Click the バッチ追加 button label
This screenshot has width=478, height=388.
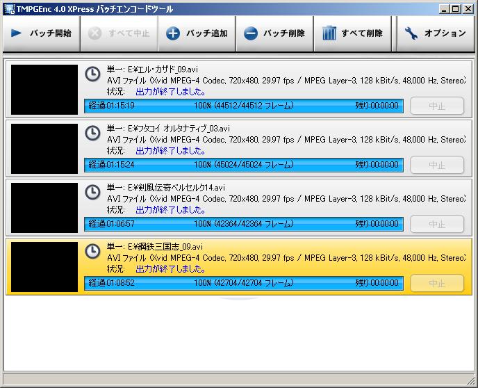click(x=206, y=33)
